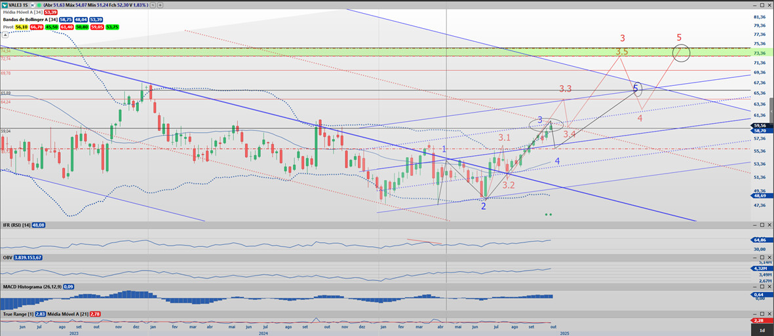Open the chart menu icon beside VALE3
The image size is (774, 336).
point(5,4)
